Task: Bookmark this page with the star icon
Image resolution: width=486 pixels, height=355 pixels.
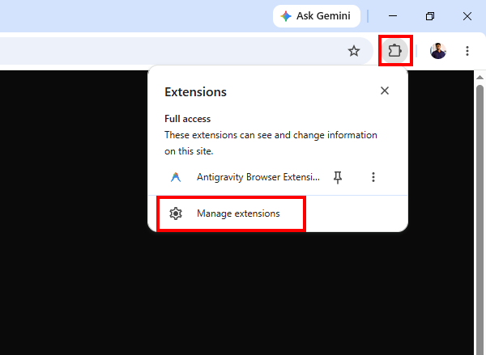Action: [x=354, y=51]
